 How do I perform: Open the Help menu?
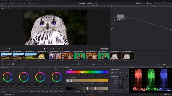(x=66, y=1)
